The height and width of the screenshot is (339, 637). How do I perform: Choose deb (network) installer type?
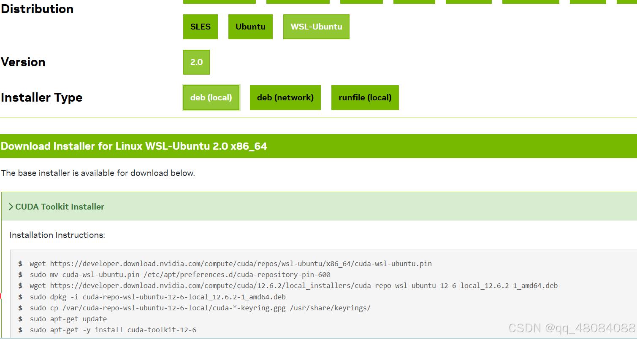[285, 97]
